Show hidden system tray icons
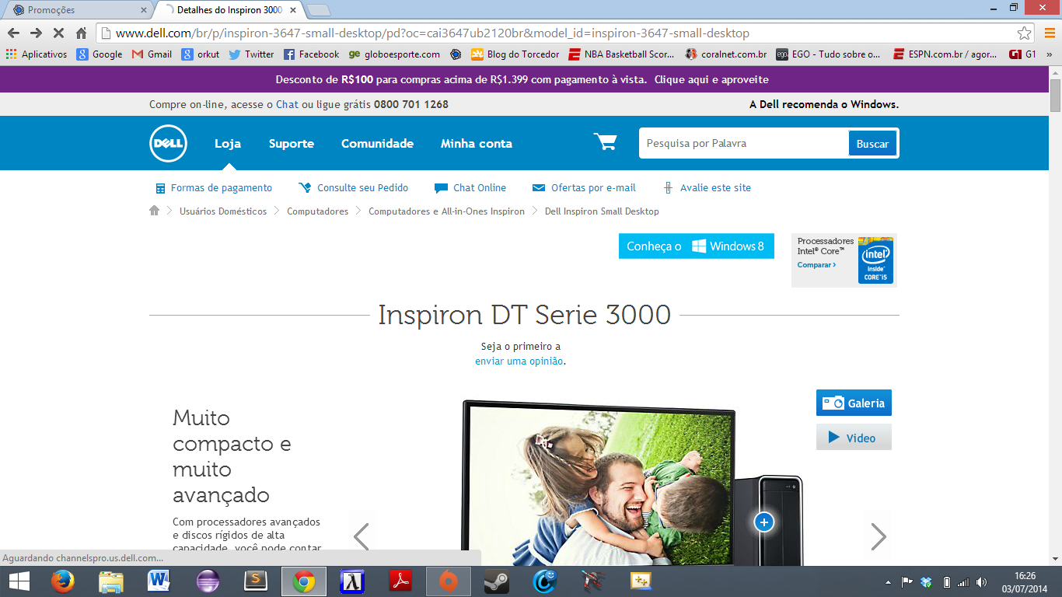Image resolution: width=1062 pixels, height=597 pixels. (888, 581)
